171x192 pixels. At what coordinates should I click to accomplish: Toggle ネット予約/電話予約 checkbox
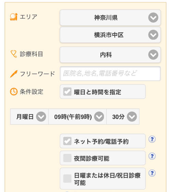67,141
